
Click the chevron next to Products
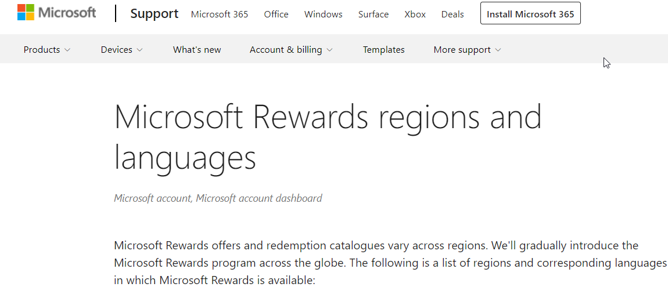(x=67, y=50)
